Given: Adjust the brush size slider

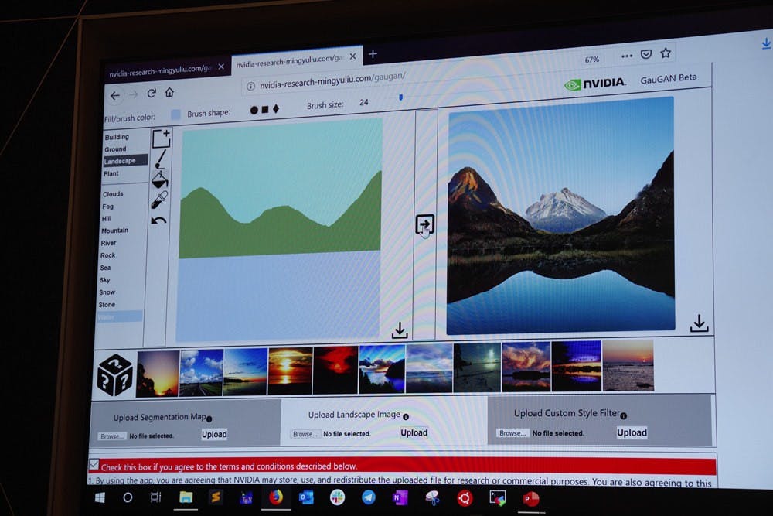Looking at the screenshot, I should (x=400, y=97).
